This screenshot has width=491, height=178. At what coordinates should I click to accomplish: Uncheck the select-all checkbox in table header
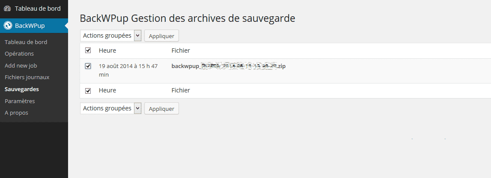point(88,50)
